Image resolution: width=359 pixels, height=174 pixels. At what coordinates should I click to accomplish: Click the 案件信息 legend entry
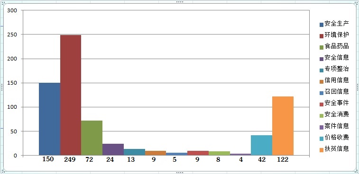334,126
